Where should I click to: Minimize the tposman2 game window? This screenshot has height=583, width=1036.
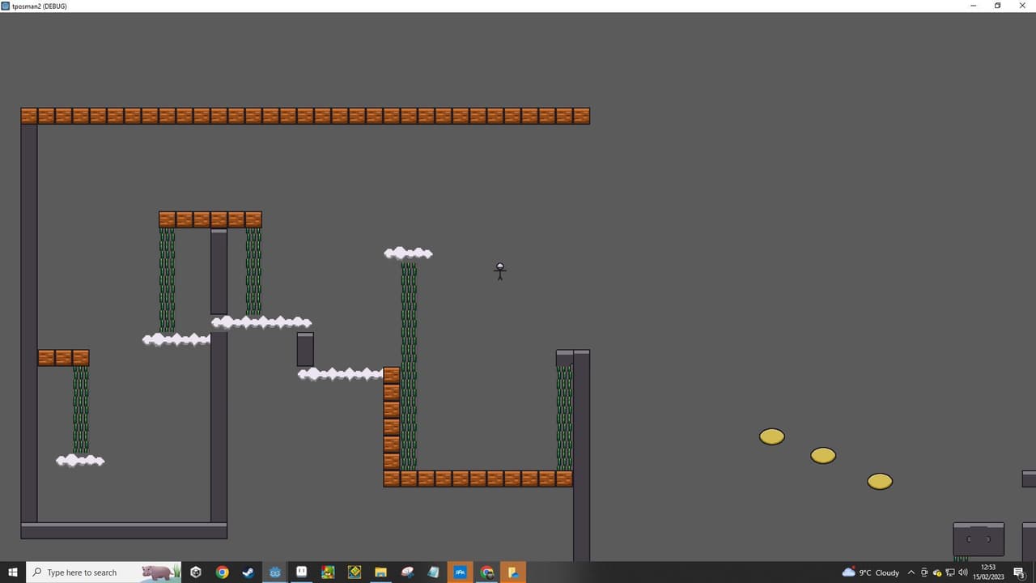tap(973, 6)
